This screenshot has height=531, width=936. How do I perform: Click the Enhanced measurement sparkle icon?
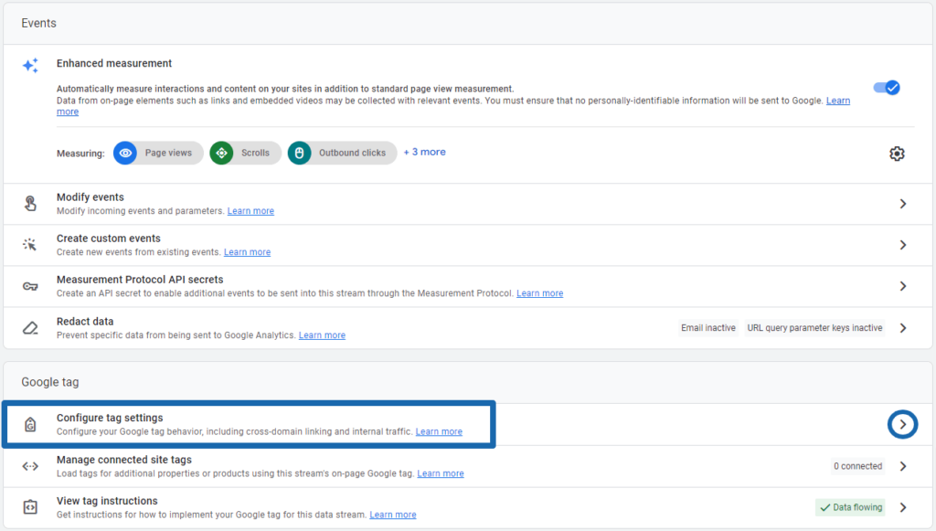[x=30, y=65]
